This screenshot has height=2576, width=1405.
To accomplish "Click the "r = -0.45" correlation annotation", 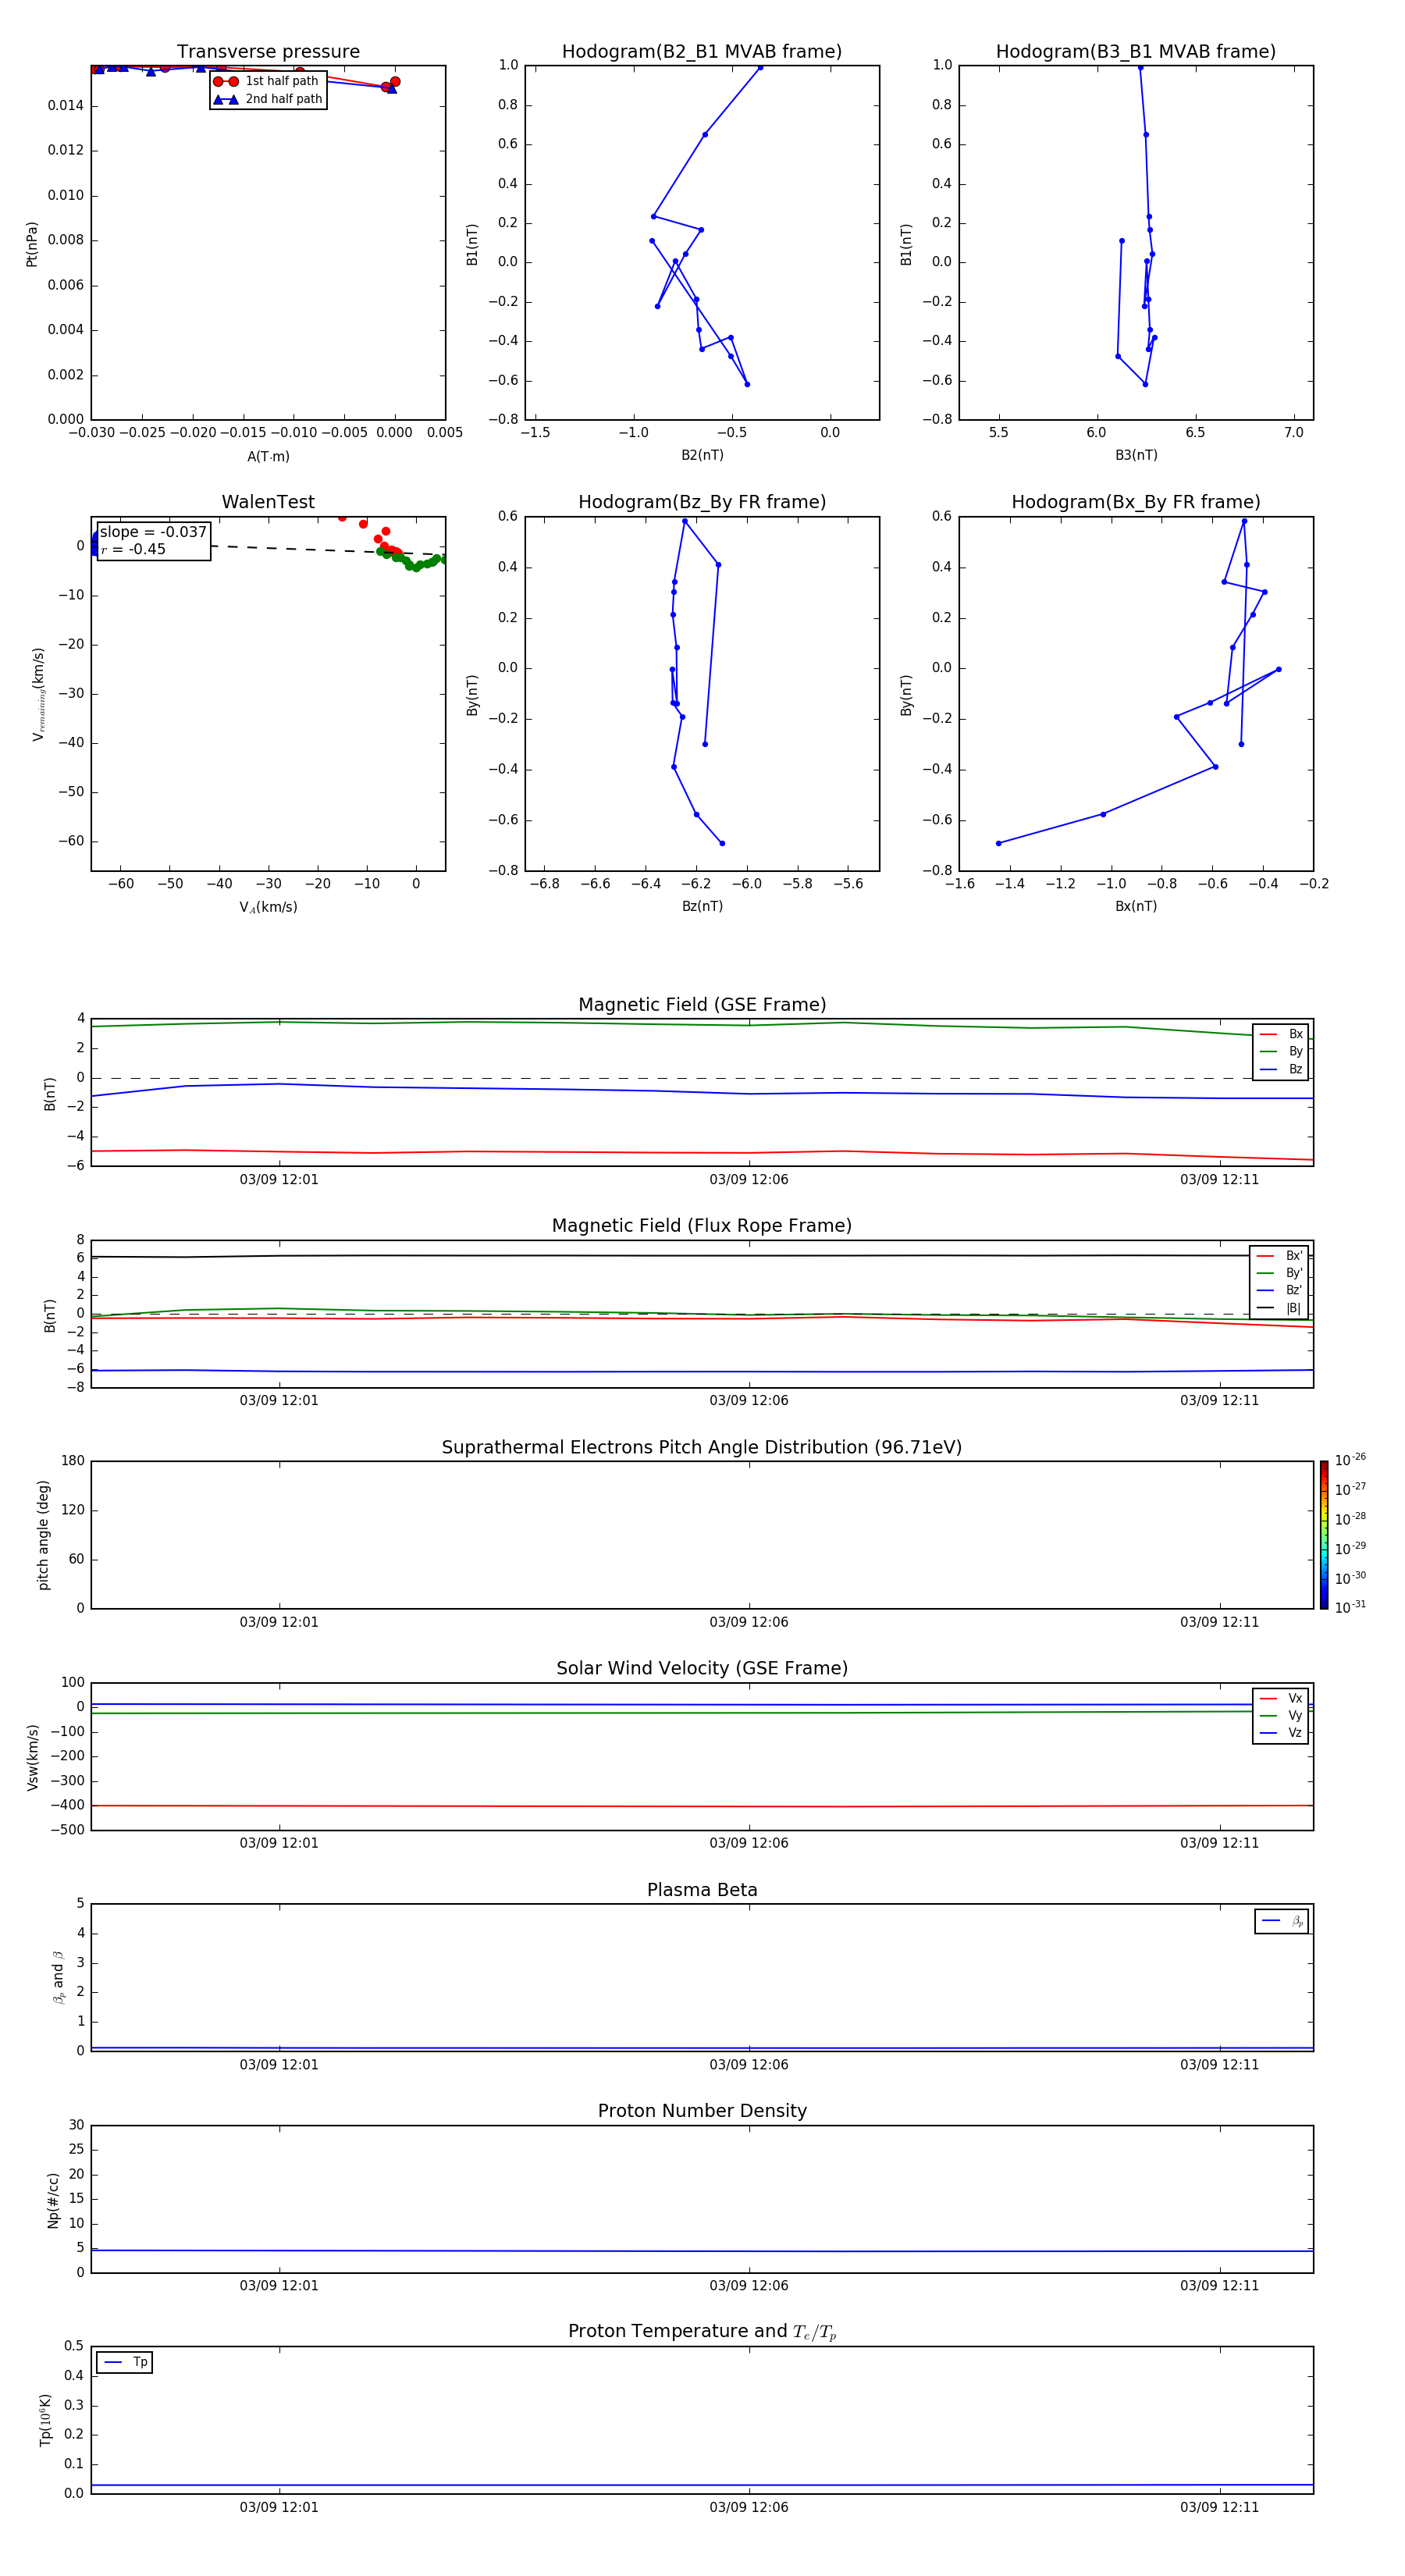I will (x=133, y=549).
